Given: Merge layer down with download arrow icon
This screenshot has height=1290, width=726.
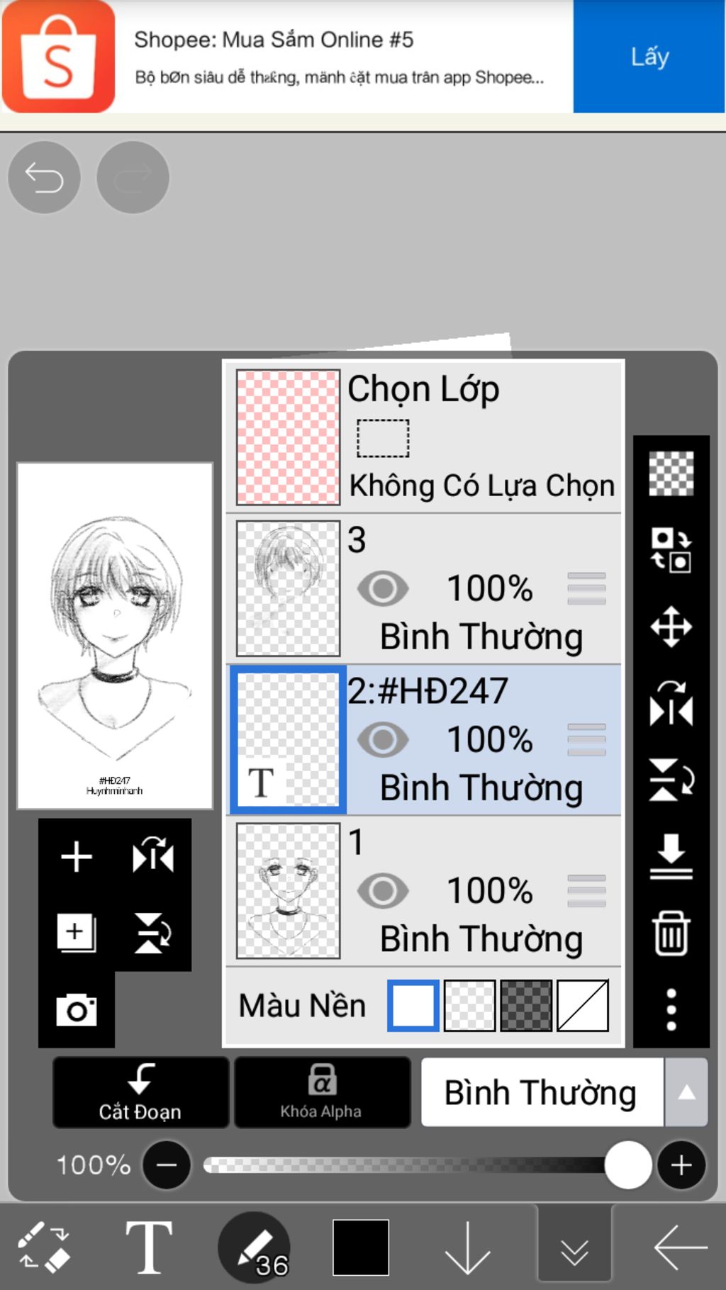Looking at the screenshot, I should 671,856.
